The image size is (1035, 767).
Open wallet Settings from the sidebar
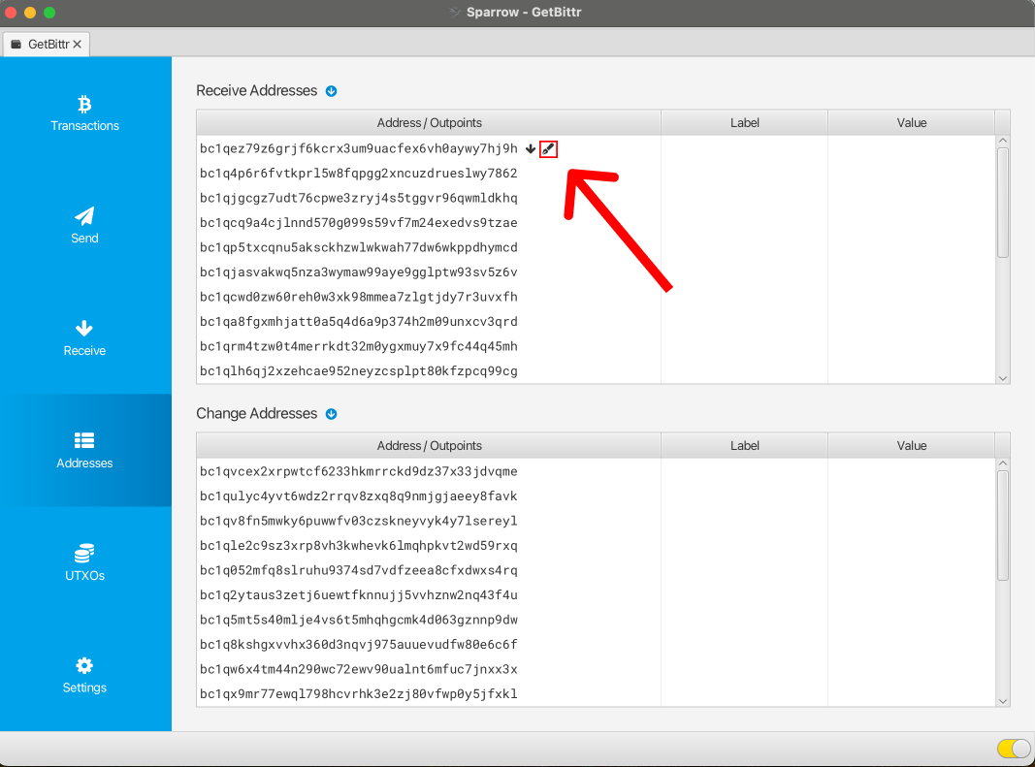click(85, 675)
